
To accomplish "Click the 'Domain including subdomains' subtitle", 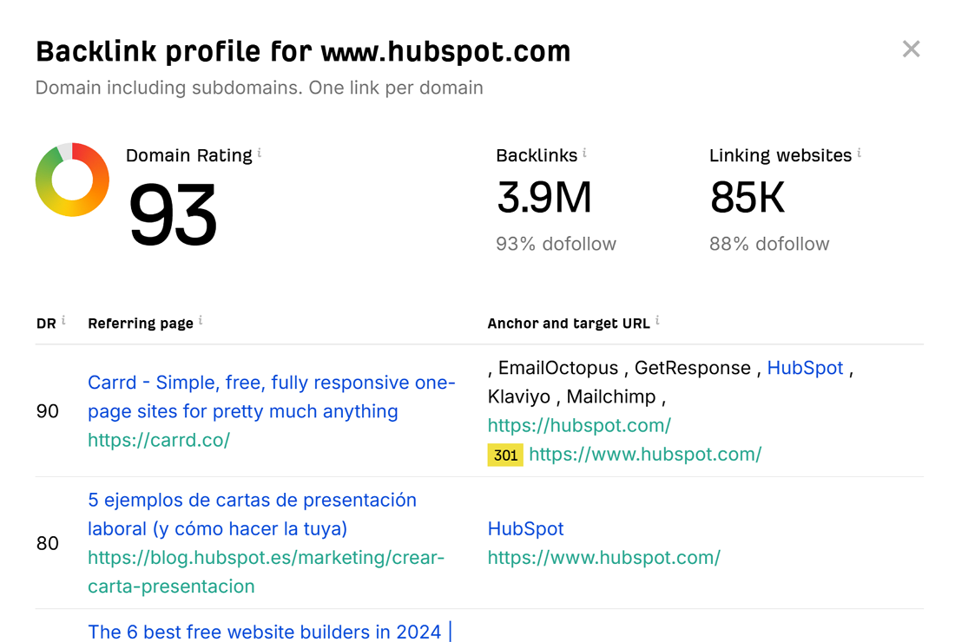I will (x=260, y=88).
